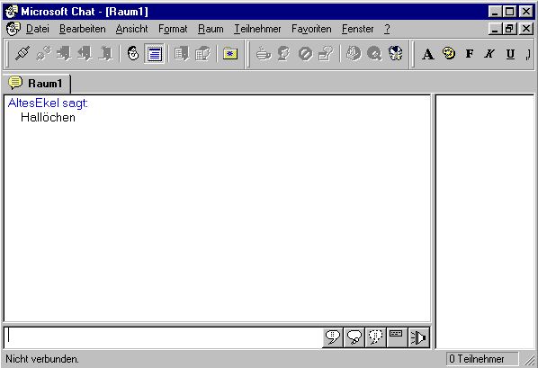The width and height of the screenshot is (538, 368).
Task: Click the Disconnect unplugged icon
Action: [43, 54]
